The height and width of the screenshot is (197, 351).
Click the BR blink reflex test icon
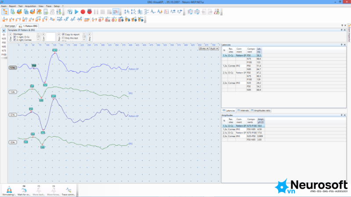point(86,20)
